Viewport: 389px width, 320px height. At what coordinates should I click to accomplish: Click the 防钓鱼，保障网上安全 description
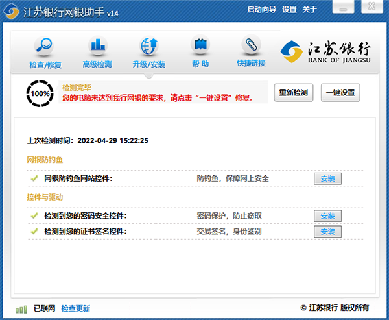coord(233,178)
